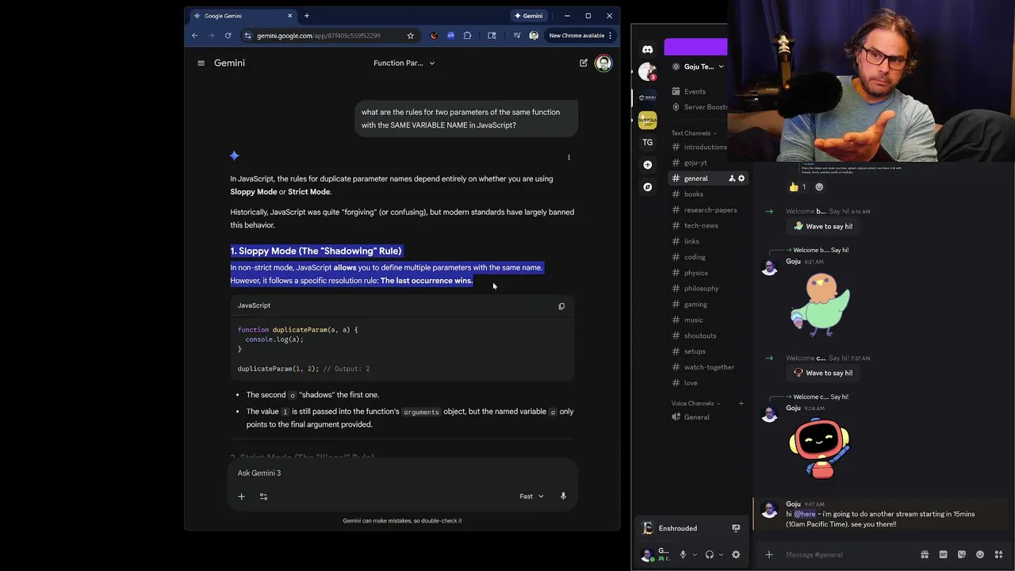Viewport: 1015px width, 571px height.
Task: Add a new voice channel with the plus icon
Action: [x=741, y=404]
